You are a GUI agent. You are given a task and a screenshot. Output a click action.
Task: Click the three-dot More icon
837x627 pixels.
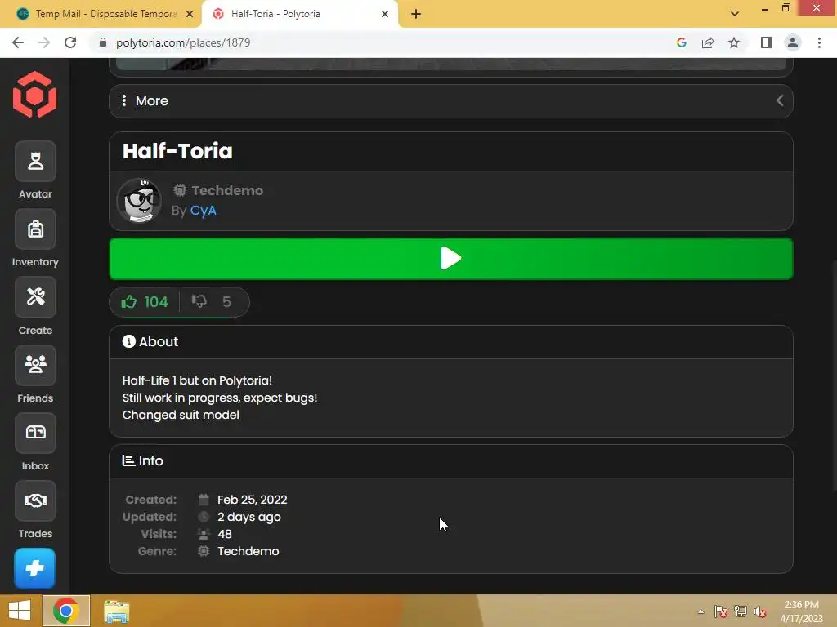click(x=124, y=100)
